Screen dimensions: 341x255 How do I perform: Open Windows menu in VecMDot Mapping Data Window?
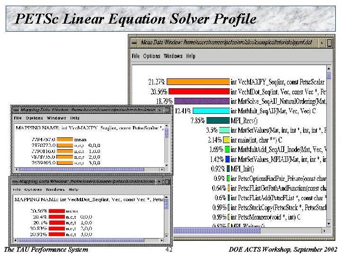(55, 189)
